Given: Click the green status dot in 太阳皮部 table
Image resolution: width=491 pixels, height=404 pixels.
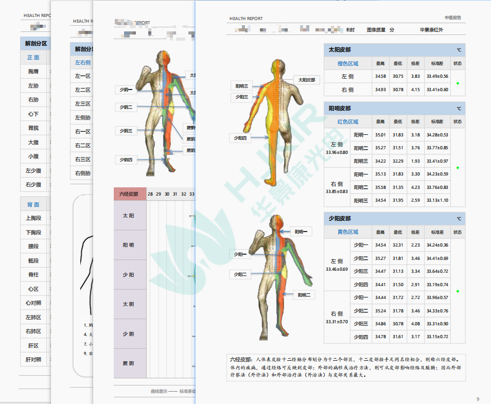Looking at the screenshot, I should point(458,83).
